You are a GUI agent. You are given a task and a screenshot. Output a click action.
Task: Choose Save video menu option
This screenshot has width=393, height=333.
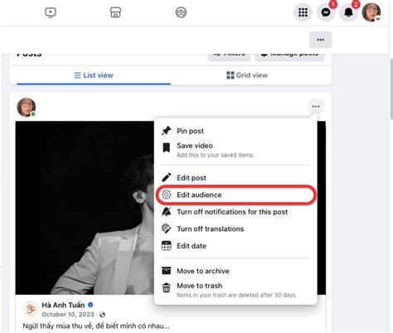click(235, 150)
